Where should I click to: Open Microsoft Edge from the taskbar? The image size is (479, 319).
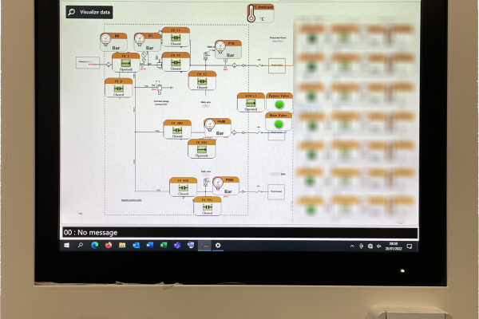tap(95, 245)
